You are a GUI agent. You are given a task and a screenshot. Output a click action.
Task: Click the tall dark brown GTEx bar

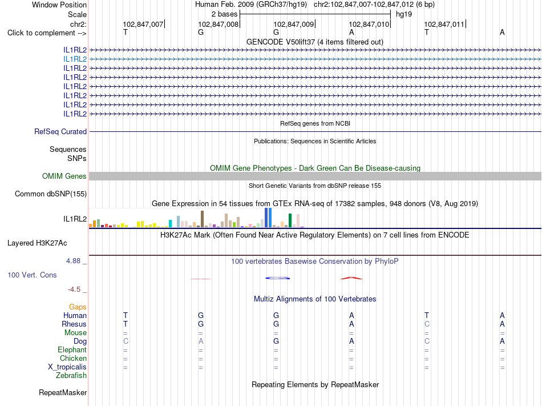pyautogui.click(x=202, y=219)
